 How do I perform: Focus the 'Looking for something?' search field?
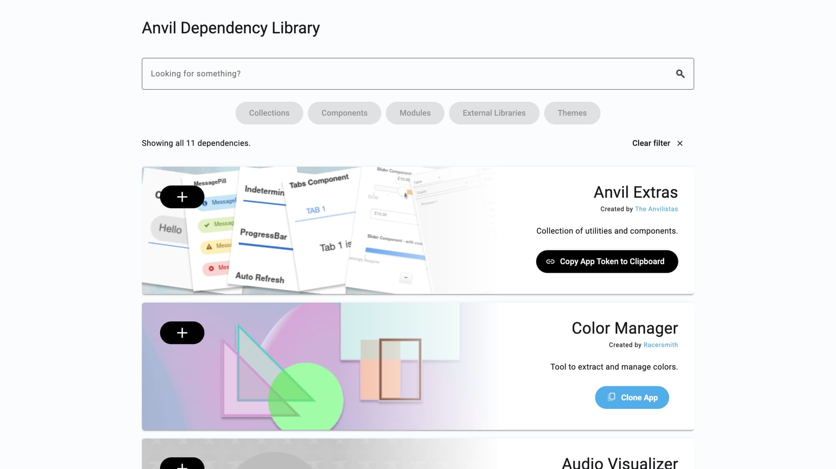pos(418,74)
